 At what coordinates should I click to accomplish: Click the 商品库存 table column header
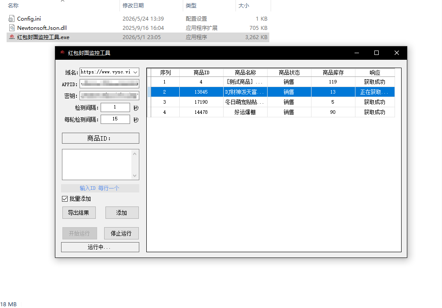coord(333,72)
